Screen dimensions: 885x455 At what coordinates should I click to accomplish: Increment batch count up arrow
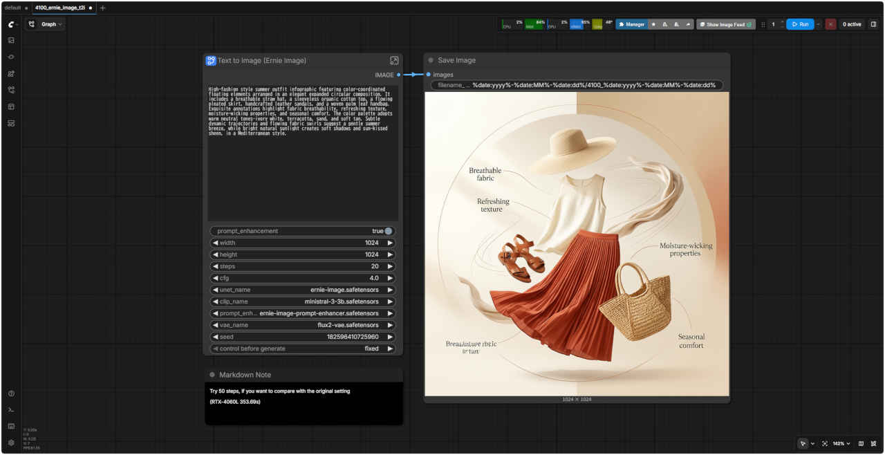pos(782,21)
